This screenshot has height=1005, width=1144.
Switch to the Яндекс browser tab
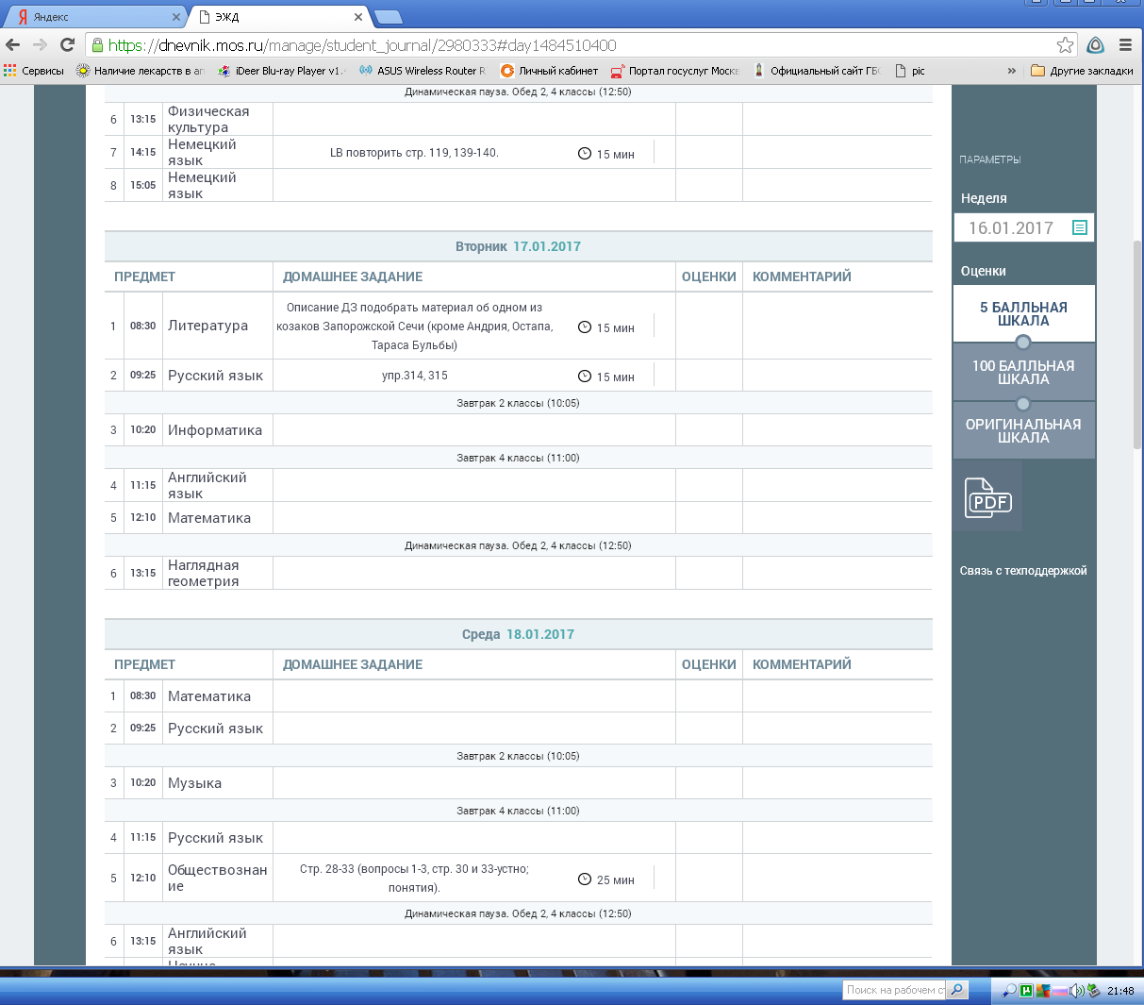click(x=94, y=17)
